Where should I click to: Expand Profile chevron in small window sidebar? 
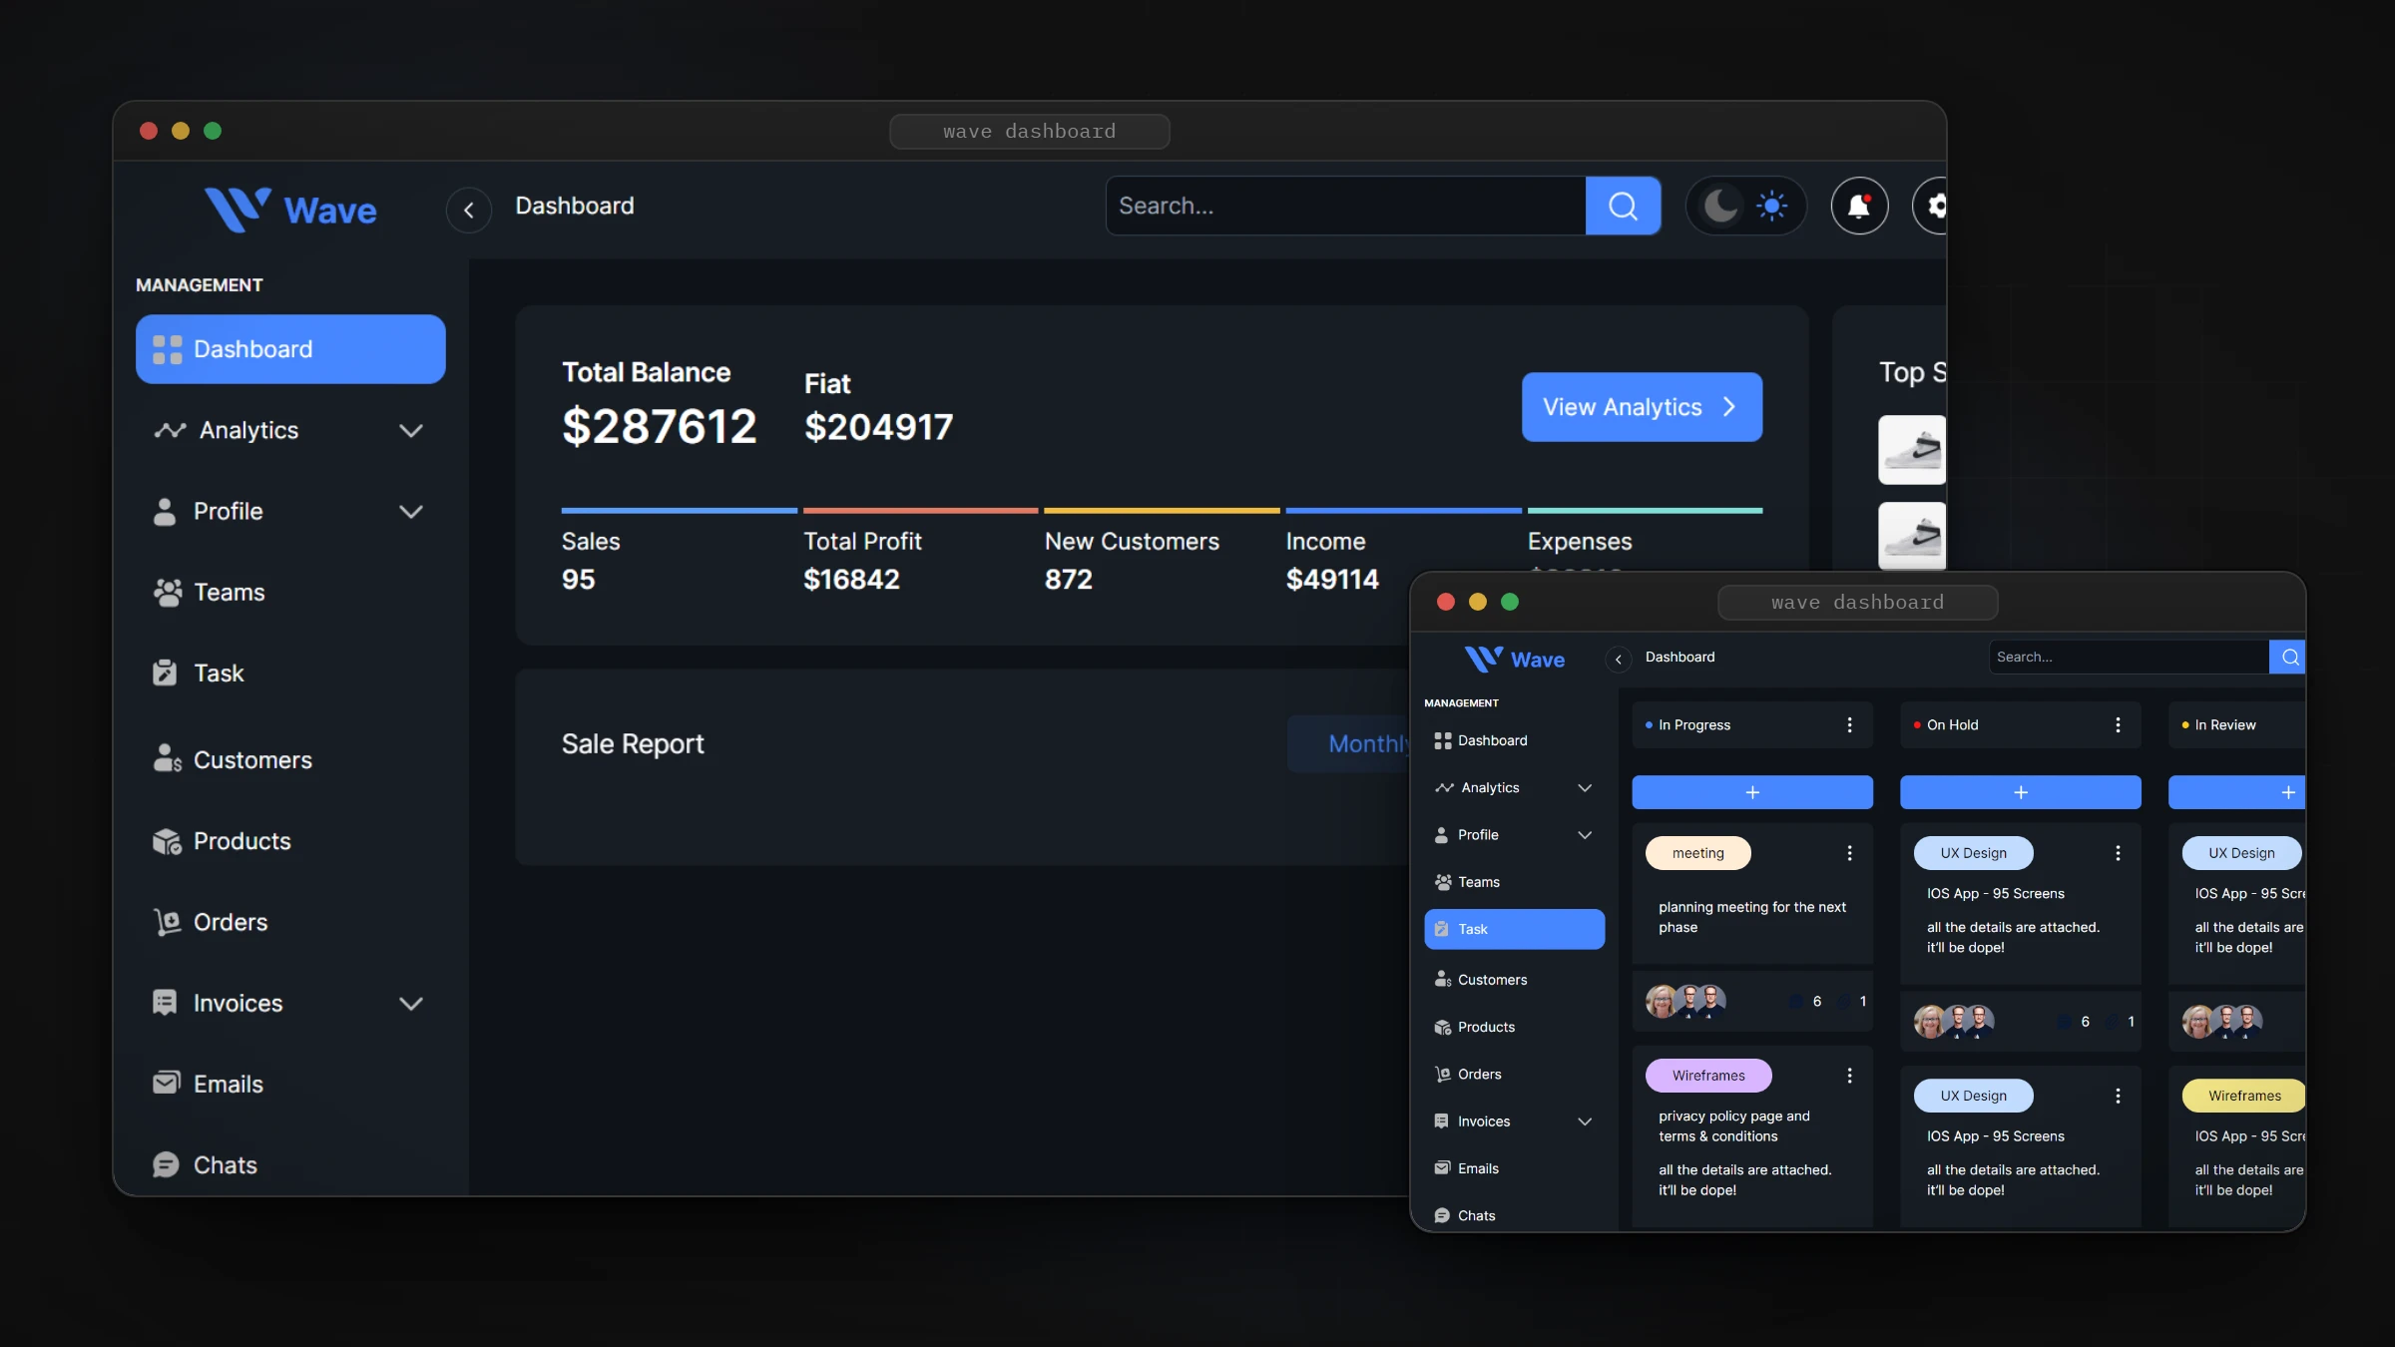pyautogui.click(x=1585, y=834)
